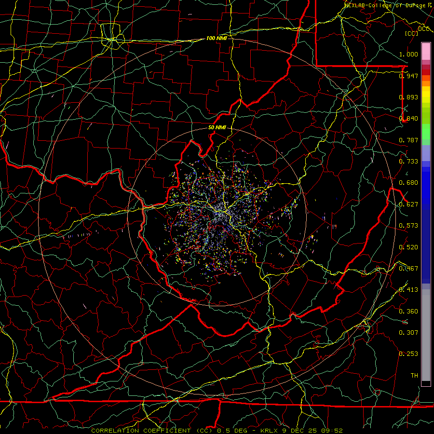
Task: Select the 0.360 color scale value
Action: pyautogui.click(x=408, y=312)
